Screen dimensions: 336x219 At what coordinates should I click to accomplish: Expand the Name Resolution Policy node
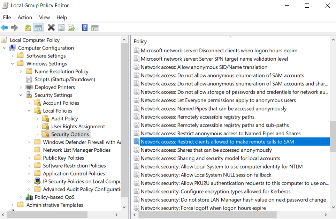(x=21, y=71)
